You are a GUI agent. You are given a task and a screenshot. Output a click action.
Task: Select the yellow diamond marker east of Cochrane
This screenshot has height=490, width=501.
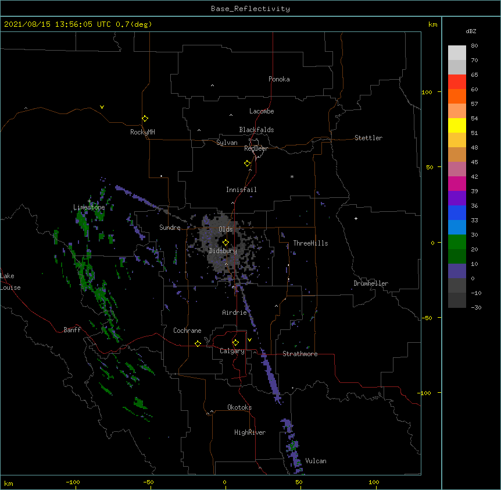(x=198, y=343)
